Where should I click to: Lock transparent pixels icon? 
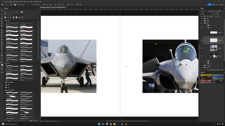point(204,16)
